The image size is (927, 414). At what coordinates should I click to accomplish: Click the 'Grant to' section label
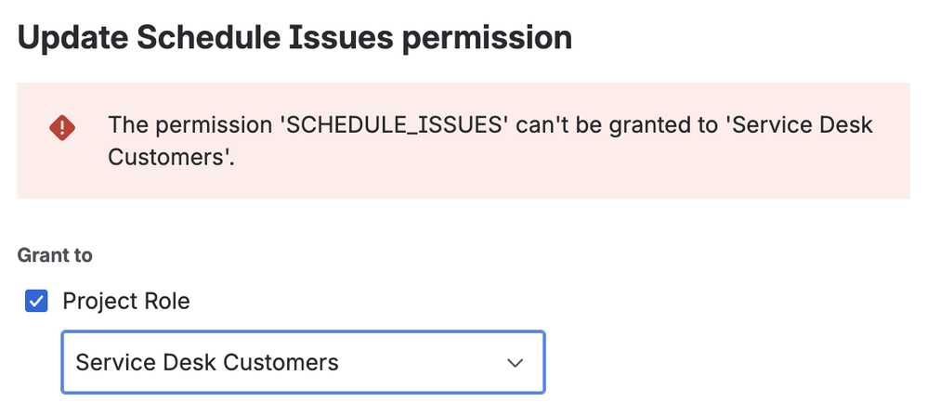click(55, 255)
